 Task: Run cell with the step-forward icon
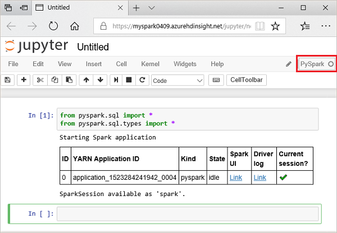[x=116, y=80]
